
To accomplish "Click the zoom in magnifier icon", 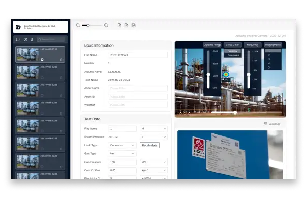I will point(106,25).
